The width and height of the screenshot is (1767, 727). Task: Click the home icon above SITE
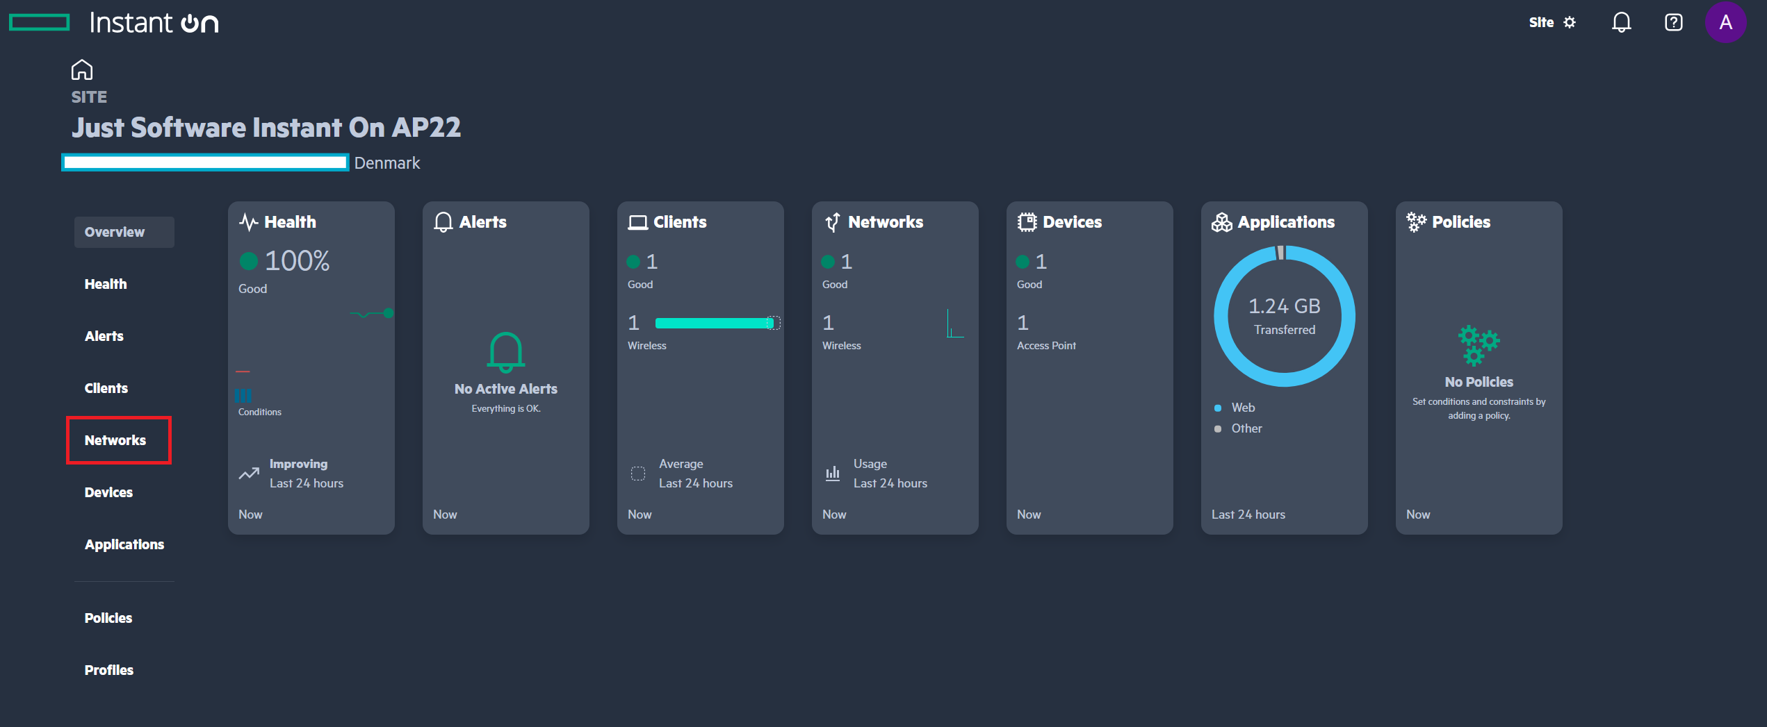click(81, 69)
